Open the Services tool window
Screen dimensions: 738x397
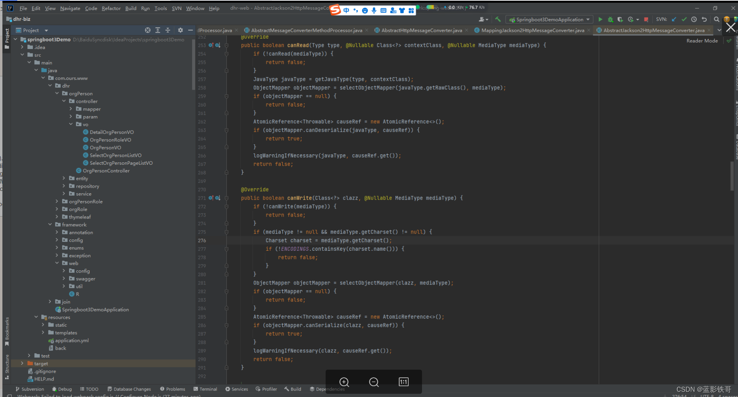coord(236,389)
